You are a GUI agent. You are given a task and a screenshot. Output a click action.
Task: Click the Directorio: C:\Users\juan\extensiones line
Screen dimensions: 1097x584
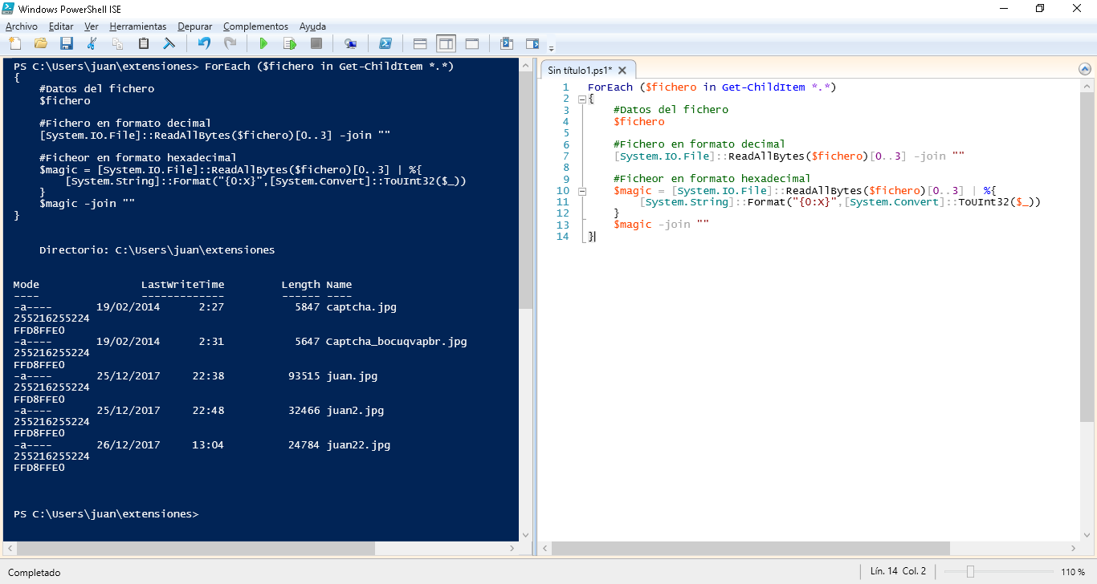coord(157,250)
